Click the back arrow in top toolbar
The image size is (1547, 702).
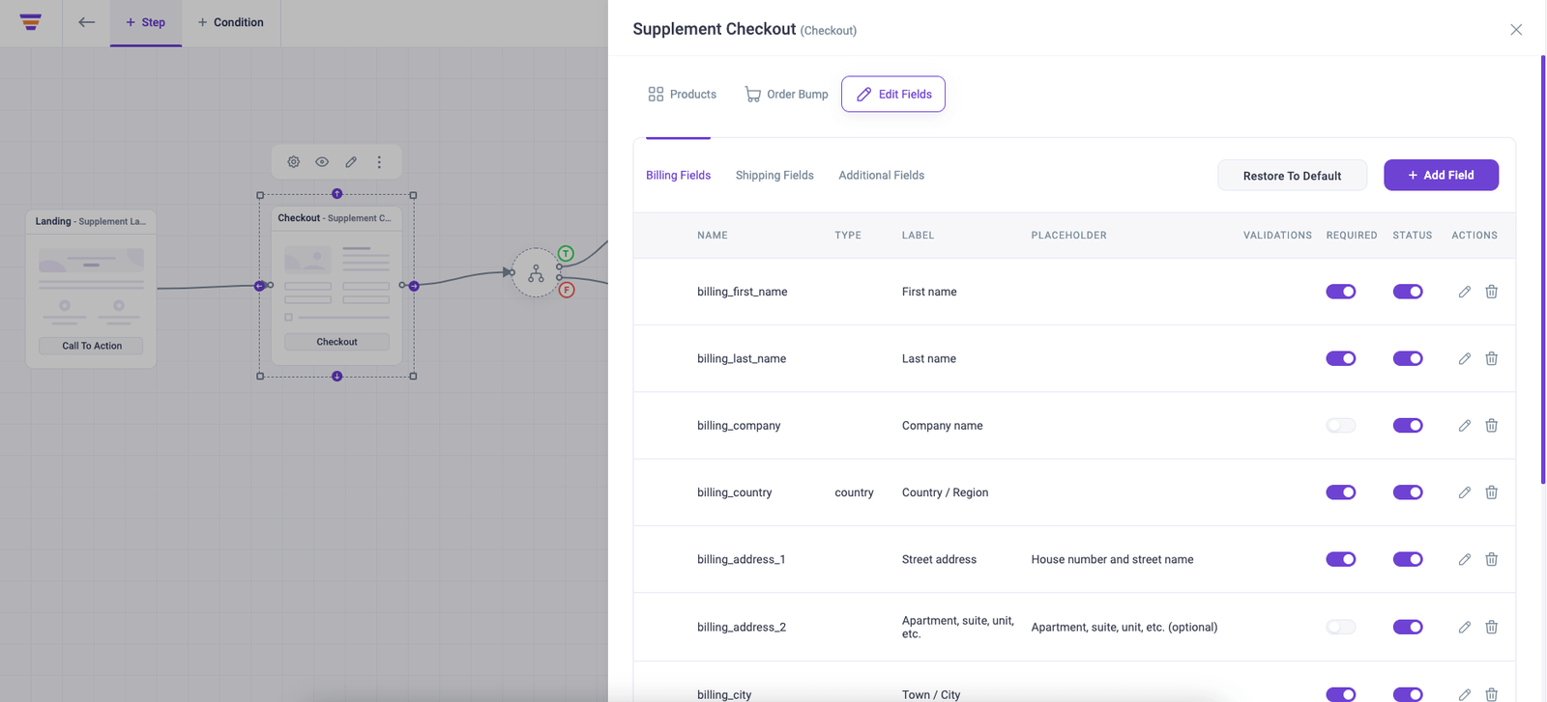point(87,22)
